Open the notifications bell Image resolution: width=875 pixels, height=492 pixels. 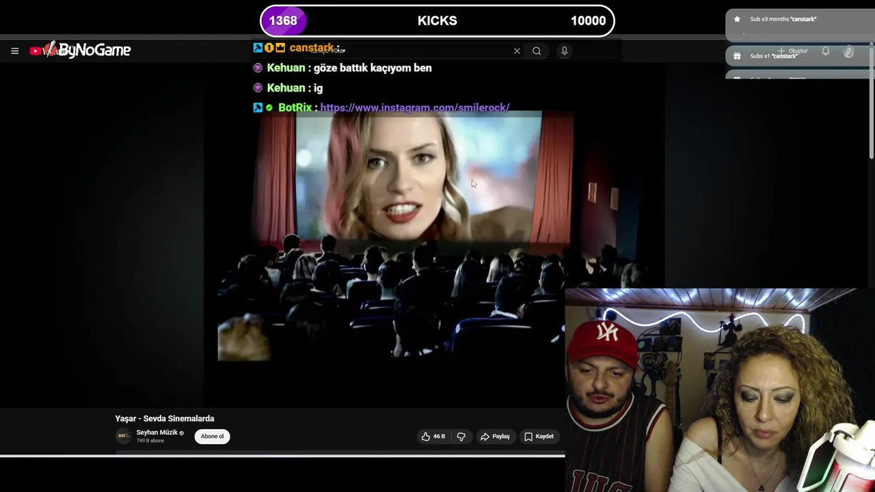826,51
